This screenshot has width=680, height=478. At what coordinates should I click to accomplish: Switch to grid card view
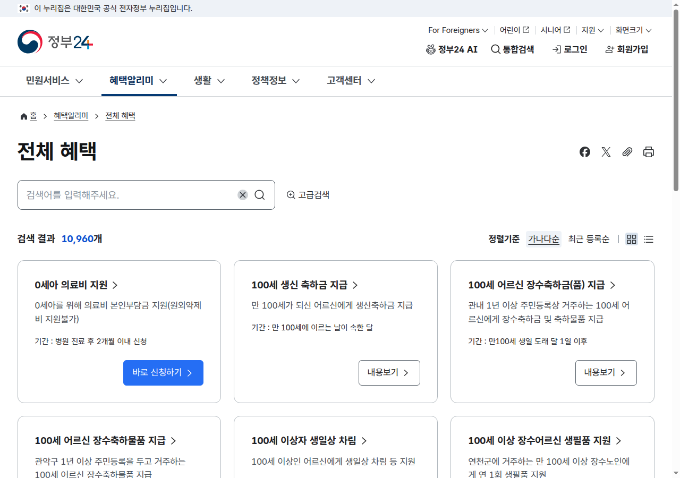click(x=632, y=239)
